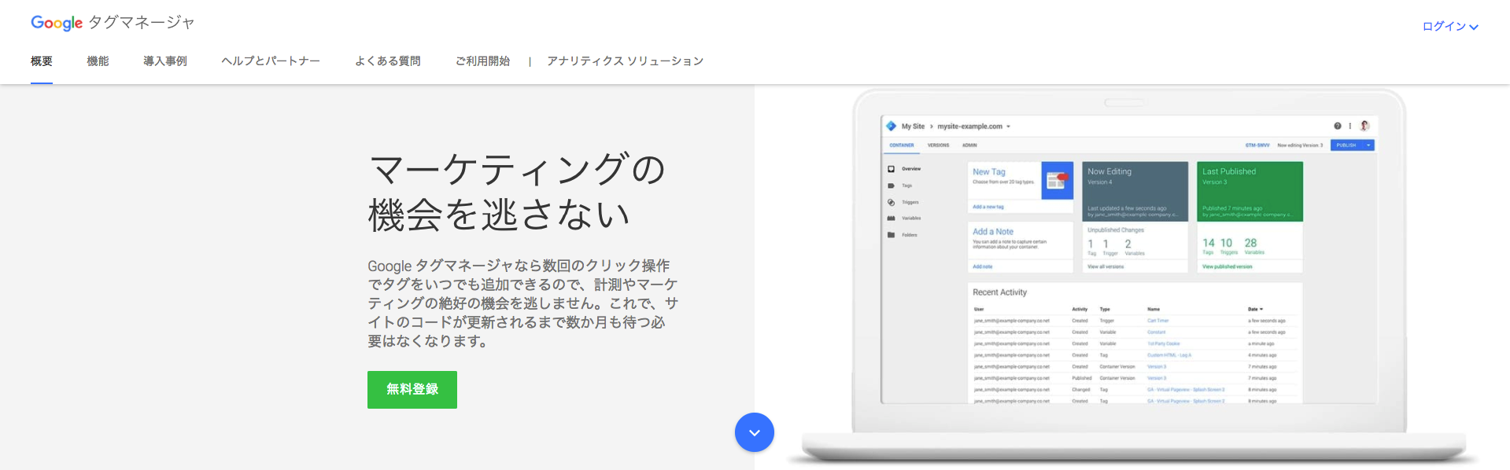Click the タグマネージャ product name in the header
This screenshot has width=1510, height=470.
point(142,23)
